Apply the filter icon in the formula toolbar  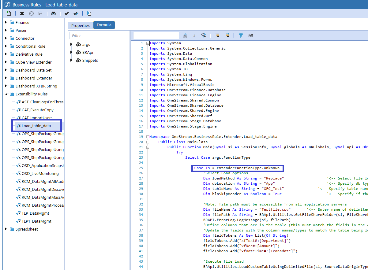click(241, 35)
